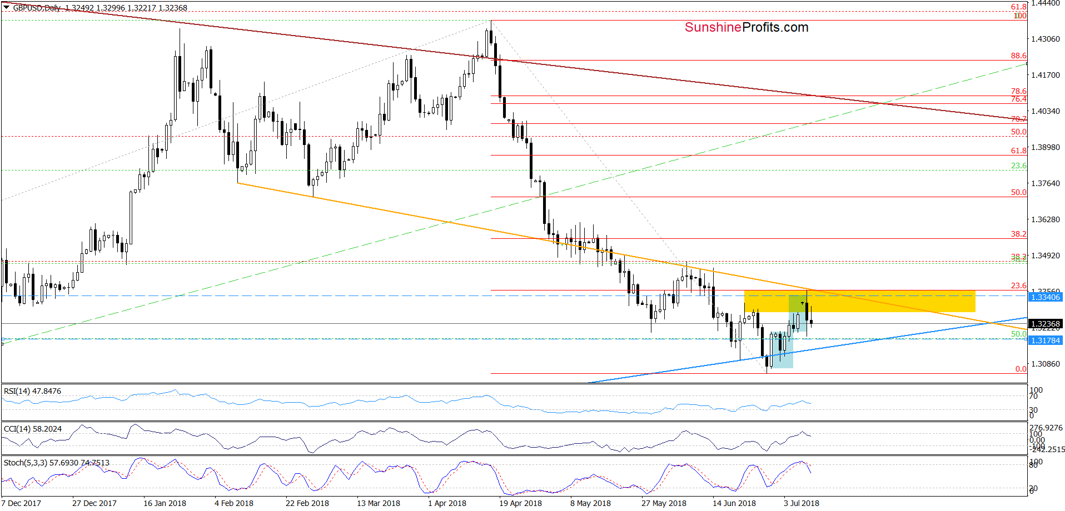Click the 1.41700 price axis label
This screenshot has width=1065, height=511.
pos(1046,75)
